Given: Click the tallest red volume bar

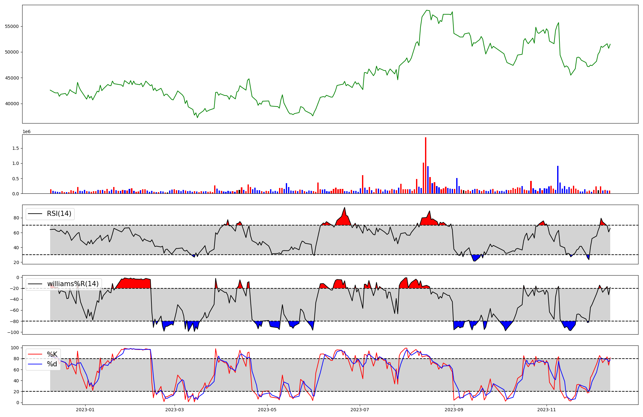Looking at the screenshot, I should click(426, 166).
